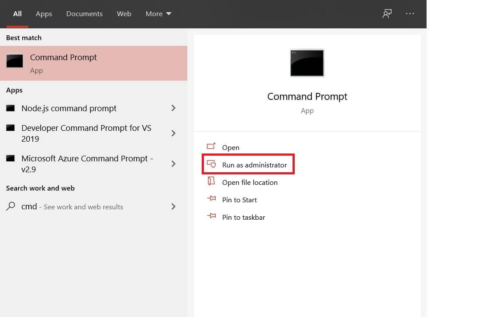The height and width of the screenshot is (317, 503).
Task: Click the Pin to taskbar pin icon
Action: click(x=211, y=216)
